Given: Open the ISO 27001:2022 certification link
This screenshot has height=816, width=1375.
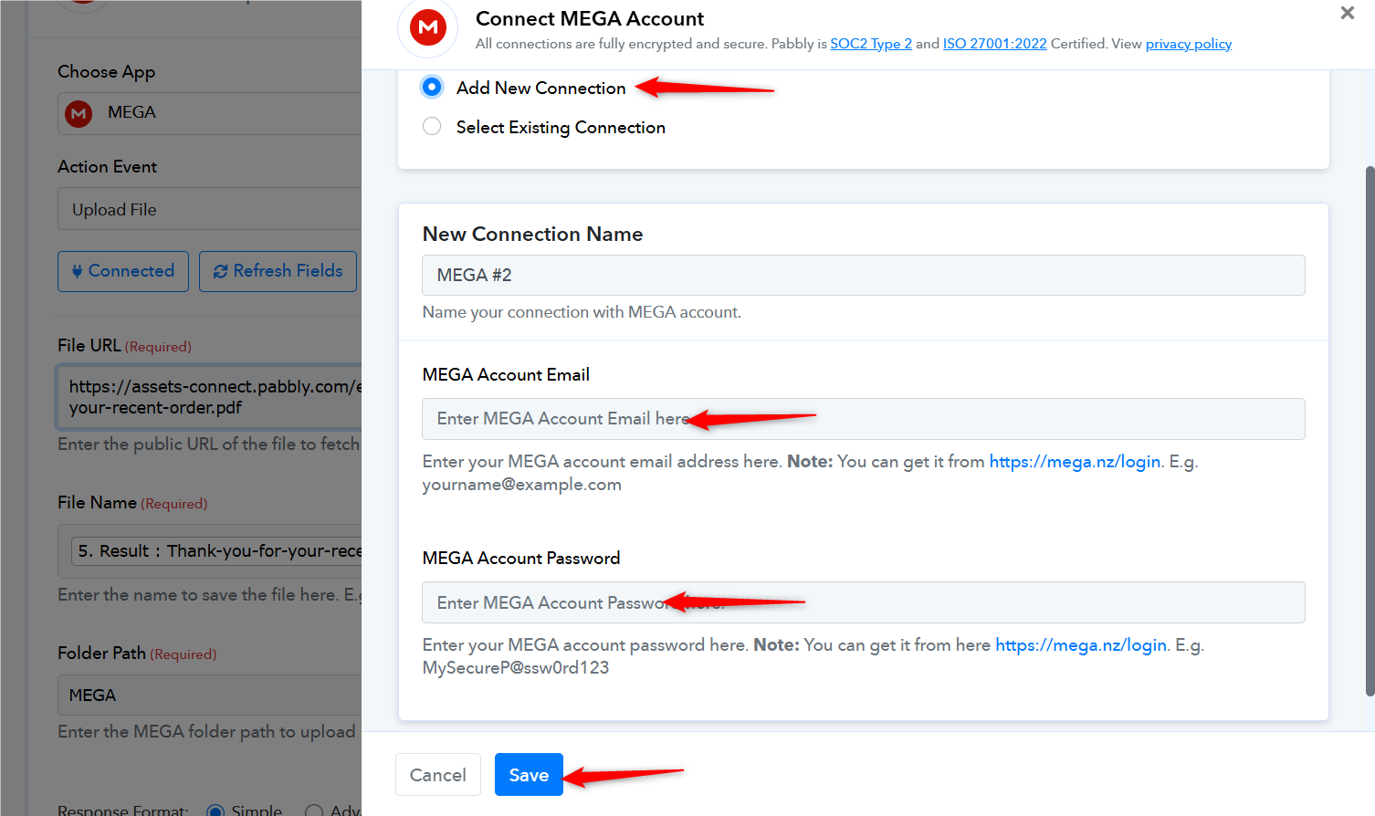Looking at the screenshot, I should tap(994, 44).
